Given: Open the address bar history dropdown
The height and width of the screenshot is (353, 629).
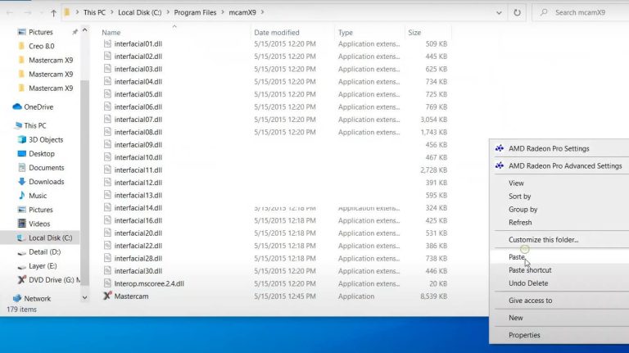Looking at the screenshot, I should tap(498, 13).
